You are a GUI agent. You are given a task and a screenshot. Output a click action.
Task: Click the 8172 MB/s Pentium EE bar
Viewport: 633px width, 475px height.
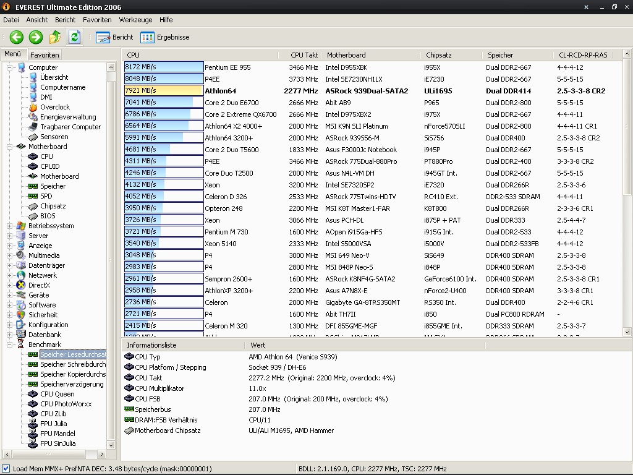(x=163, y=67)
